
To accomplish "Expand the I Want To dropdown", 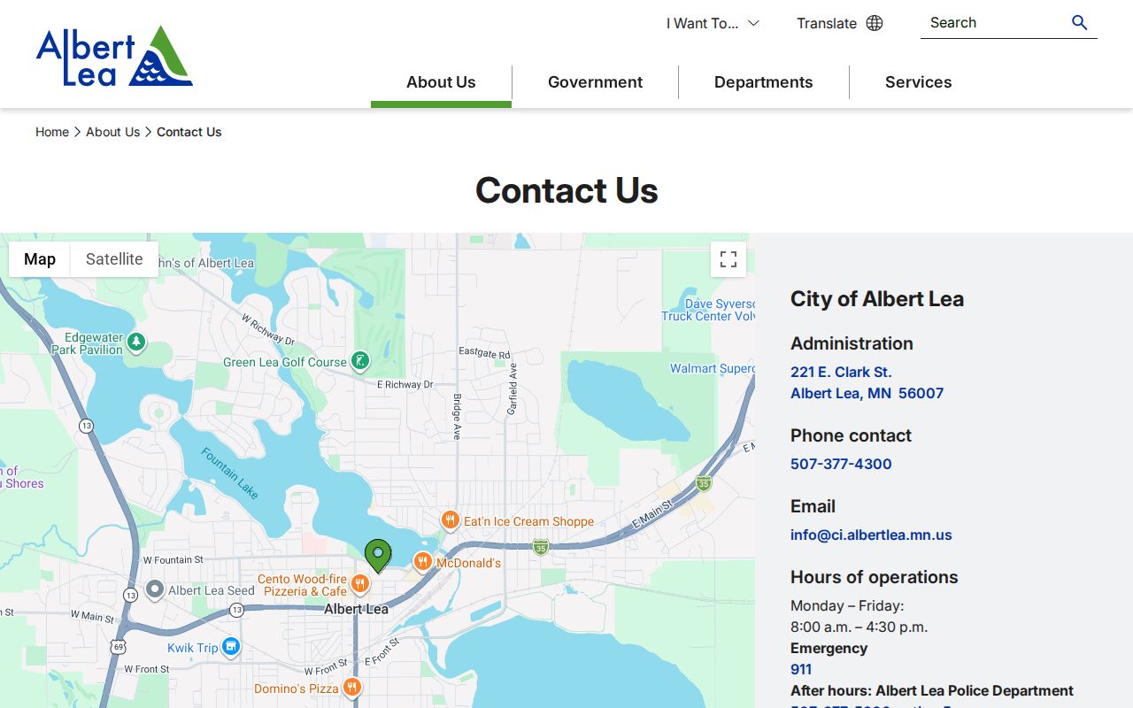I will [713, 23].
